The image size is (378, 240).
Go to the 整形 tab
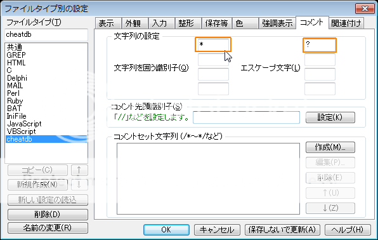point(188,23)
